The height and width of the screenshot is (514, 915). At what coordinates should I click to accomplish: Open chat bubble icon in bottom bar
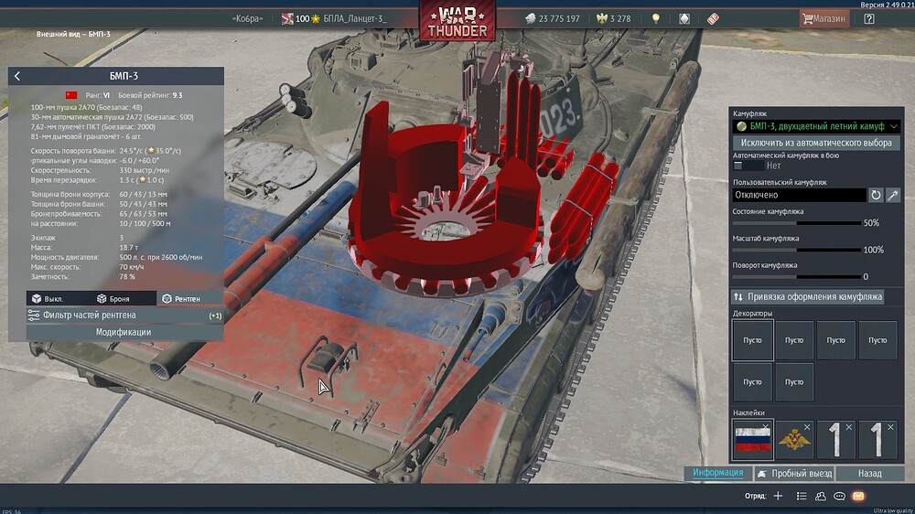point(839,496)
